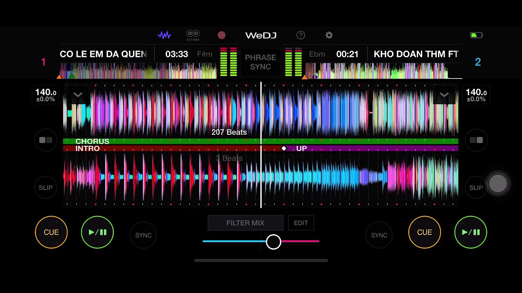This screenshot has width=522, height=293.
Task: Open the waveform view icon
Action: [164, 35]
